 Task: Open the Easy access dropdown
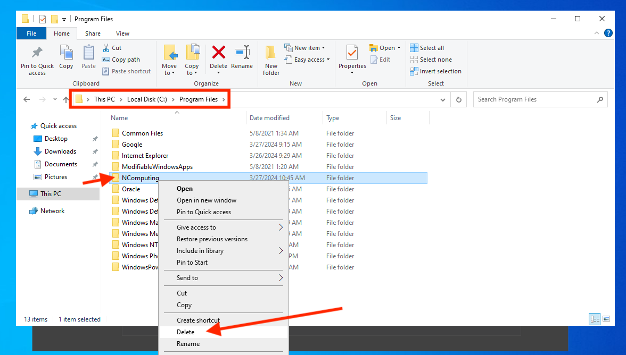click(307, 60)
